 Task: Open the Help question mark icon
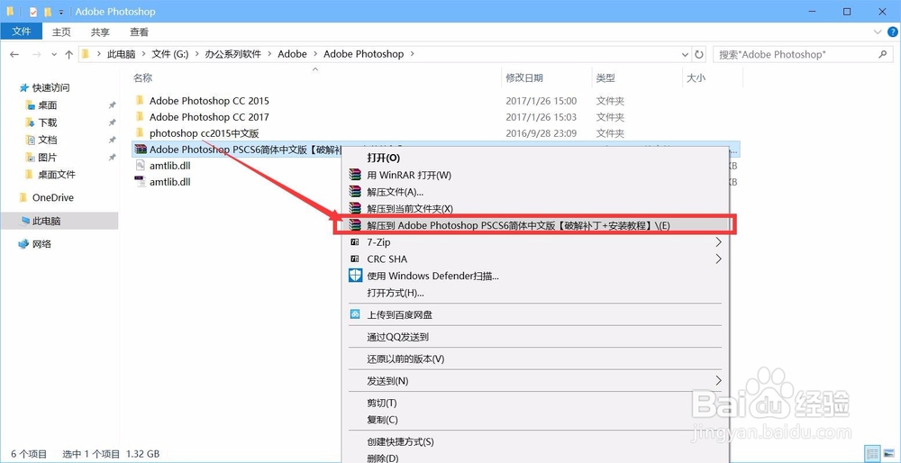coord(892,32)
